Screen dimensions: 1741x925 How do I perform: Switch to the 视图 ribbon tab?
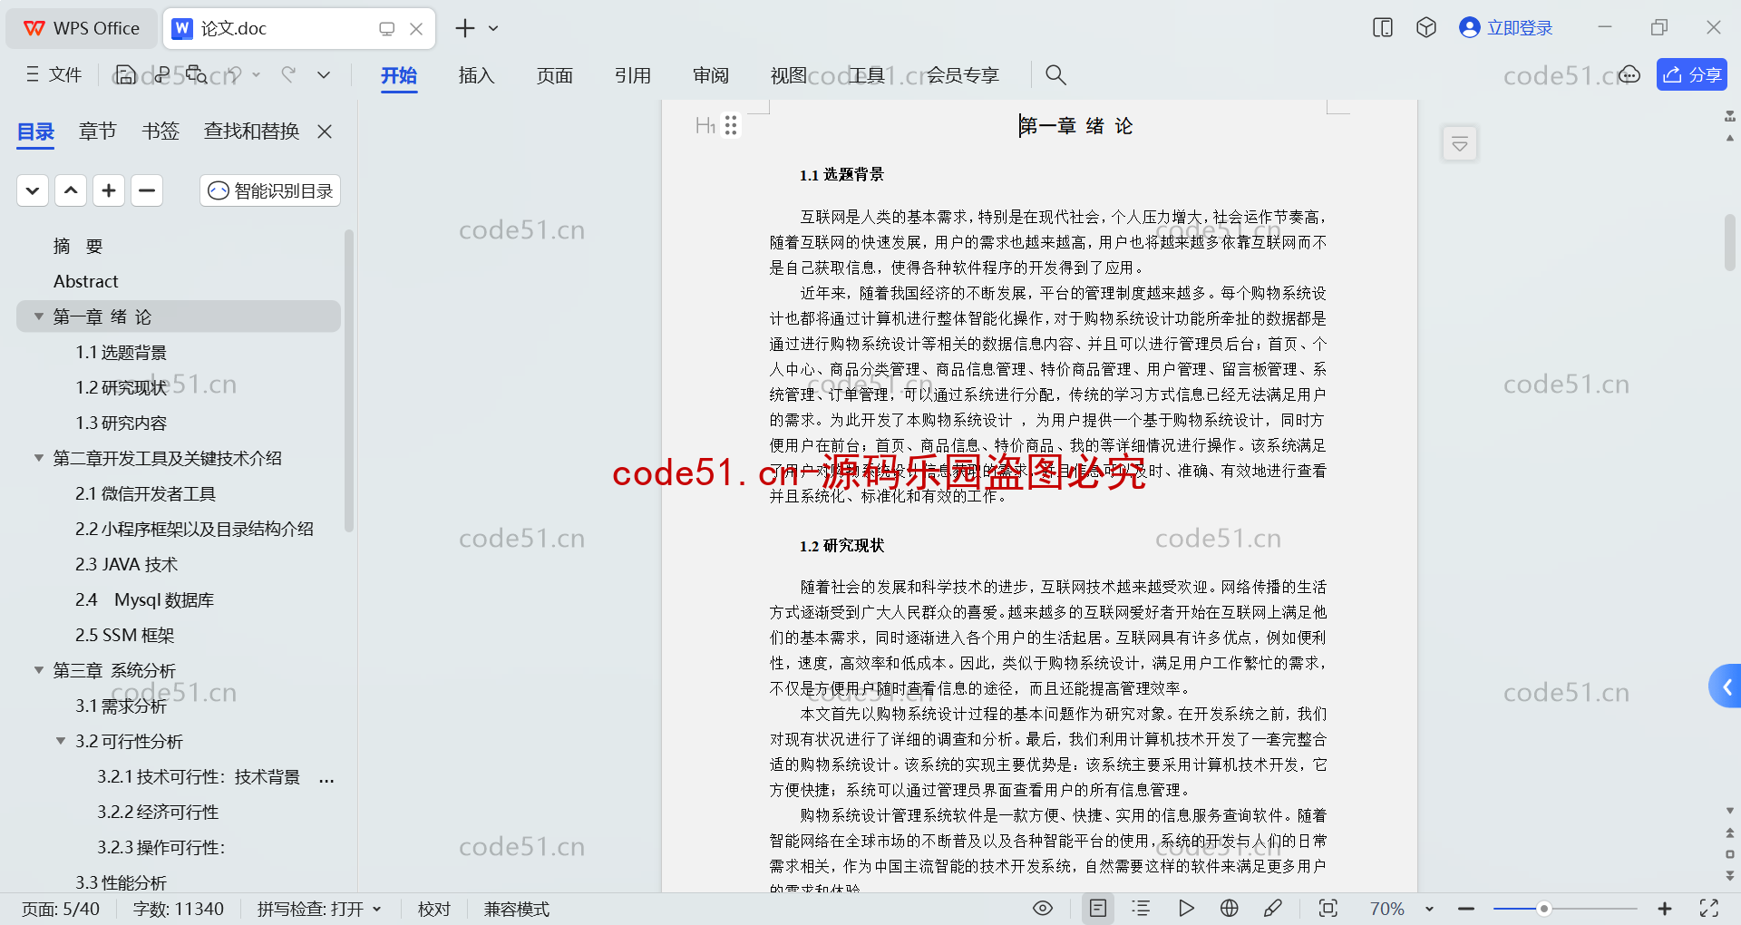pyautogui.click(x=789, y=75)
